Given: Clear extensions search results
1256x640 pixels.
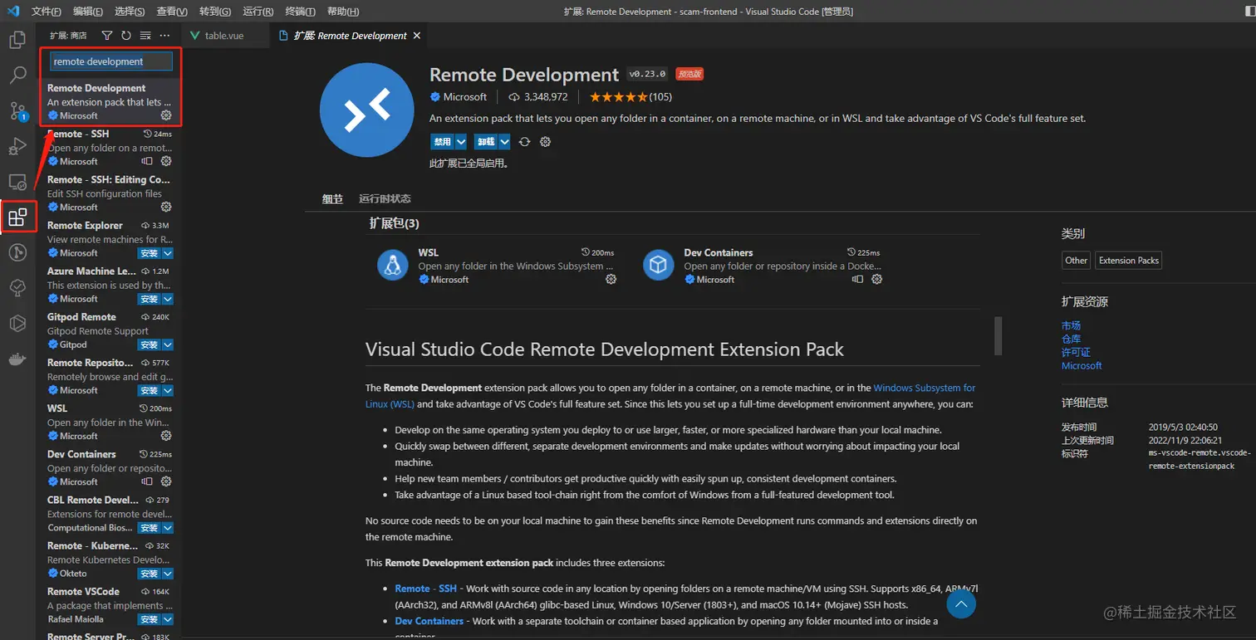Looking at the screenshot, I should [145, 36].
